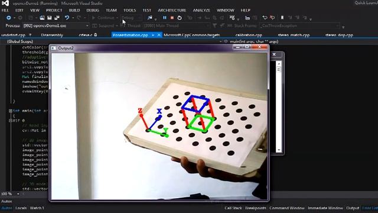378x213 pixels.
Task: Open the EDIT menu
Action: click(x=19, y=11)
